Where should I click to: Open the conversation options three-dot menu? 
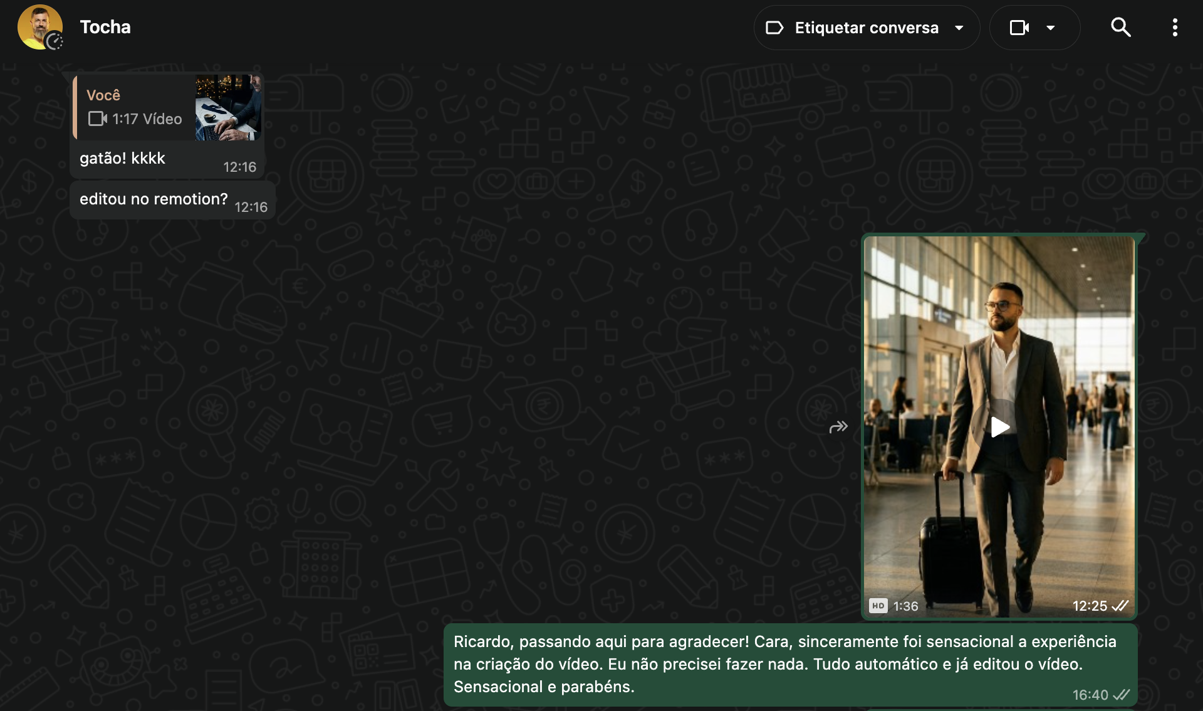pyautogui.click(x=1175, y=28)
